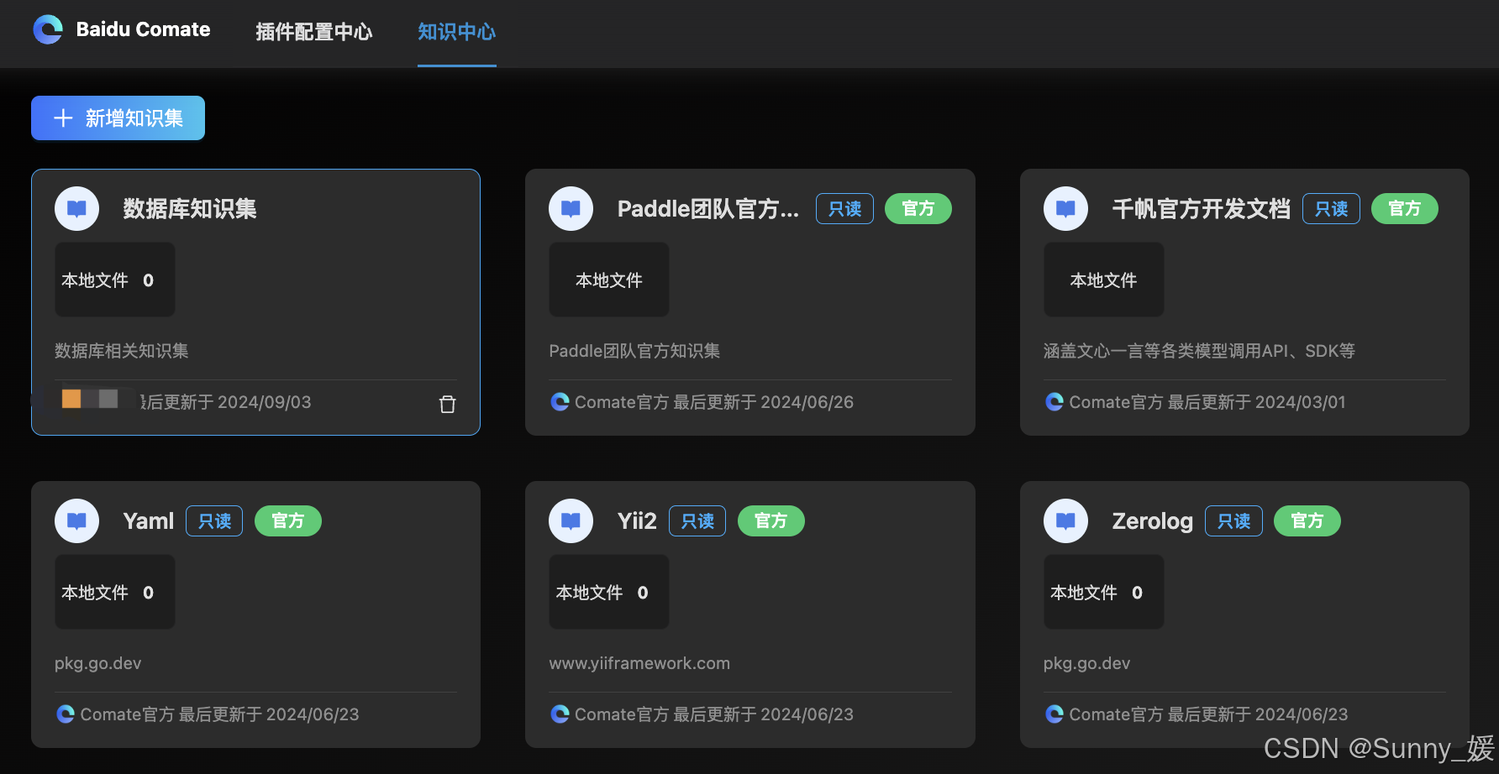
Task: Click the 官方 badge on Zerolog card
Action: (x=1307, y=521)
